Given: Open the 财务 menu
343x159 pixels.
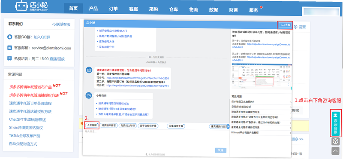Looking at the screenshot, I should 233,9.
